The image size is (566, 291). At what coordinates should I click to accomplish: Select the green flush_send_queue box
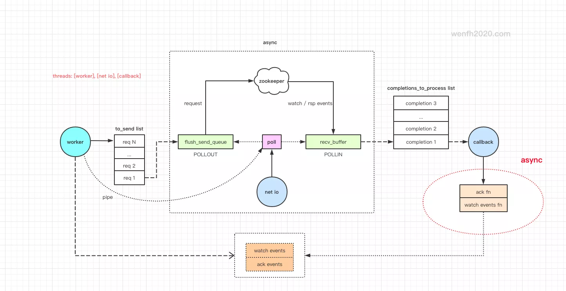[x=205, y=142]
